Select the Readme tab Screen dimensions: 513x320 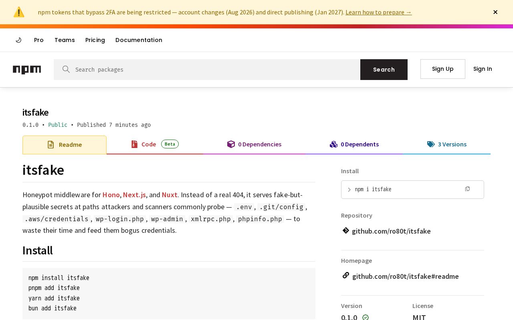coord(65,145)
